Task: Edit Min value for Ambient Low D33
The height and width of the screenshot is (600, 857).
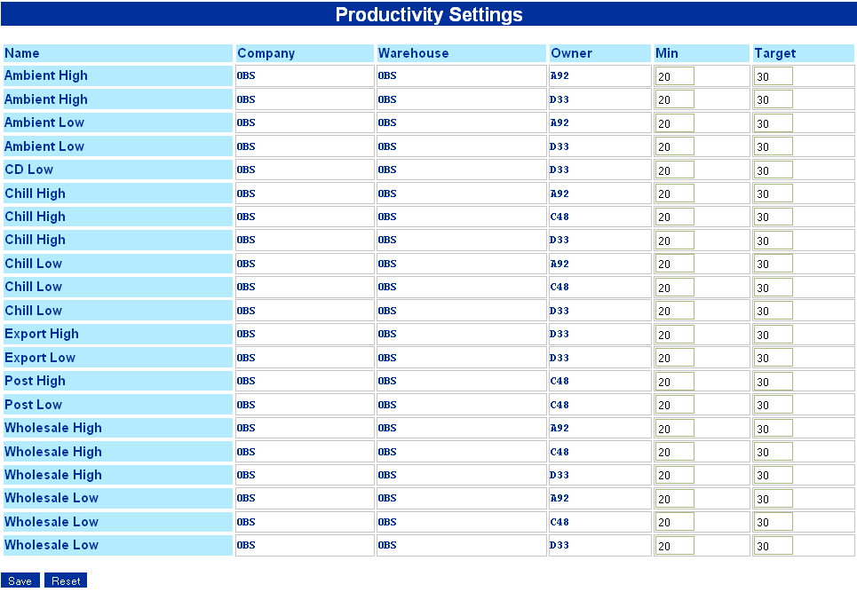Action: [674, 146]
